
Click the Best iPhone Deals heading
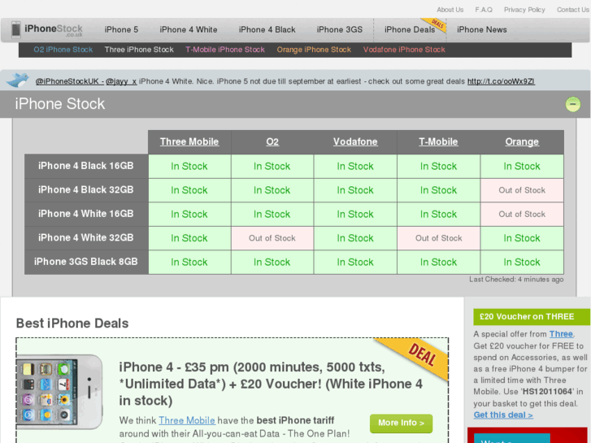click(x=72, y=324)
